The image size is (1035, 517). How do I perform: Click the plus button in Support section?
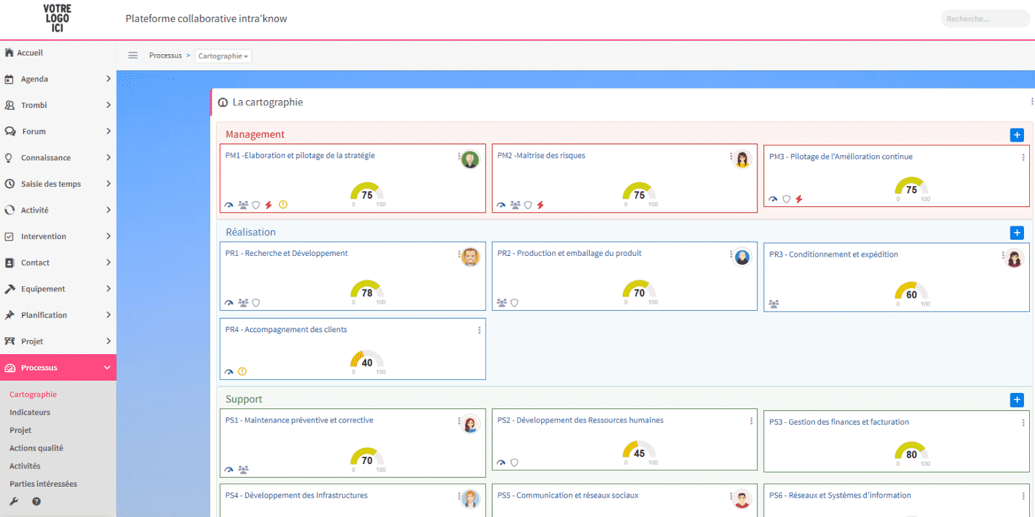point(1017,400)
